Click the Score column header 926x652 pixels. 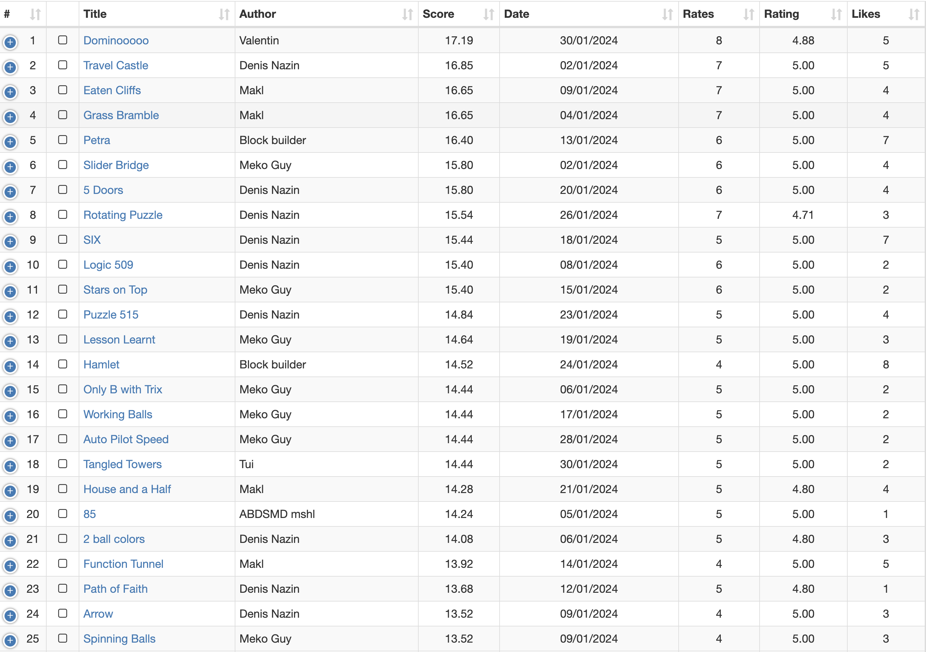coord(438,14)
